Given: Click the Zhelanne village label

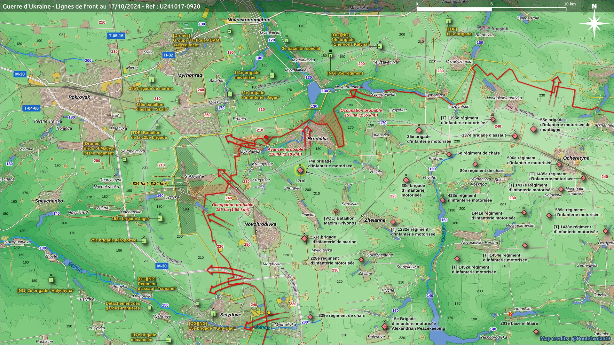Looking at the screenshot, I should [x=375, y=220].
